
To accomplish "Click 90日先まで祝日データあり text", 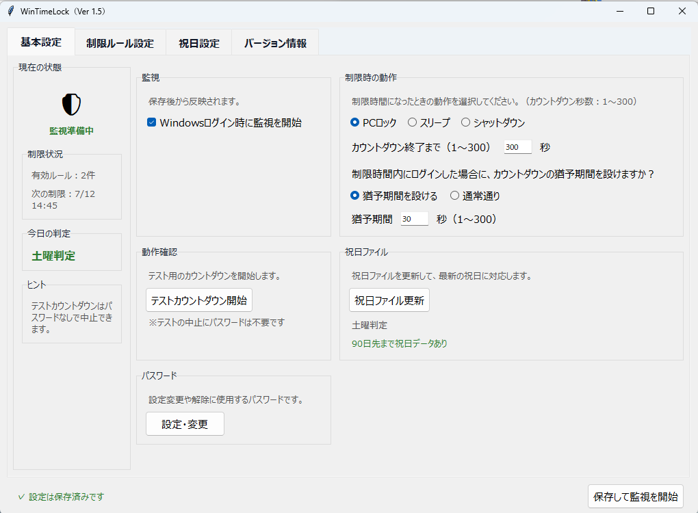I will 400,343.
